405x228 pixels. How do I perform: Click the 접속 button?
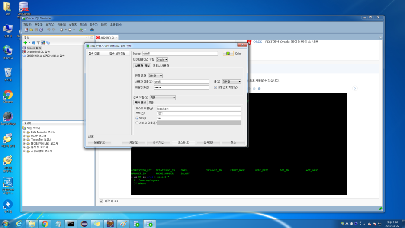point(209,142)
